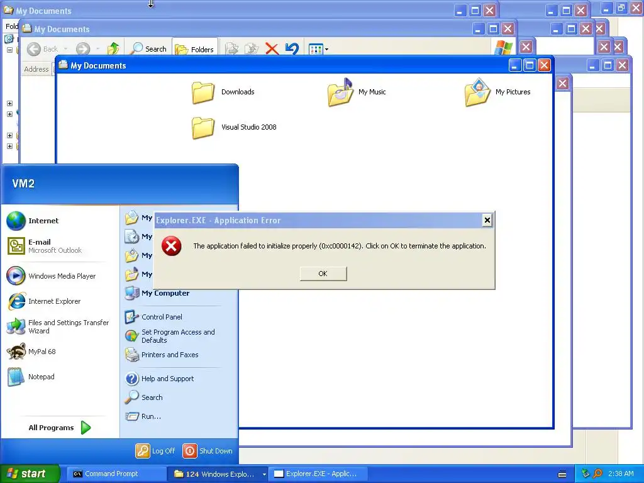Open My Computer from Start menu
The width and height of the screenshot is (644, 483).
[x=157, y=293]
